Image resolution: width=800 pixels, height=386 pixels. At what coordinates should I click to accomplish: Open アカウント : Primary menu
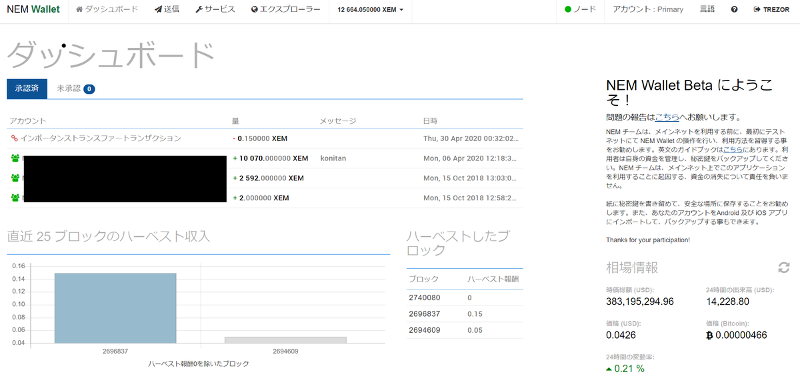point(648,10)
